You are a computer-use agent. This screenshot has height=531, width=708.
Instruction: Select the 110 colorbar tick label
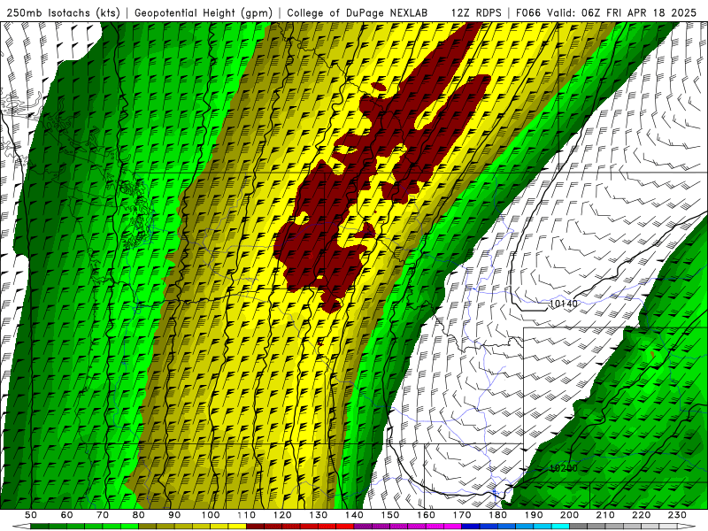[x=247, y=515]
